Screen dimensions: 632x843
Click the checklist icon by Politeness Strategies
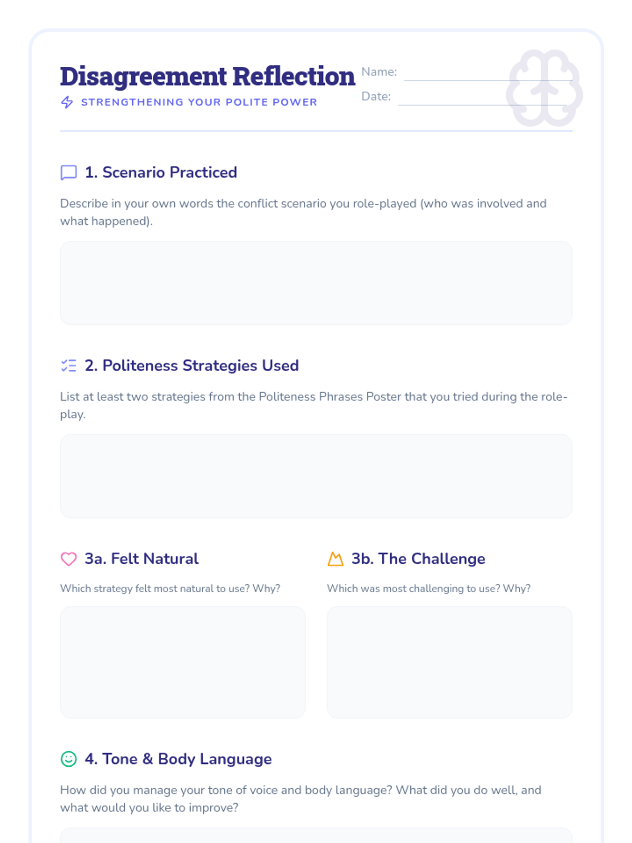tap(68, 366)
